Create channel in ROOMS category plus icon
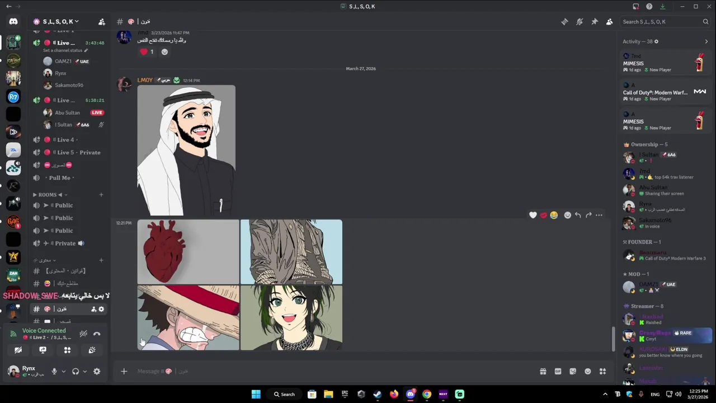 tap(101, 195)
